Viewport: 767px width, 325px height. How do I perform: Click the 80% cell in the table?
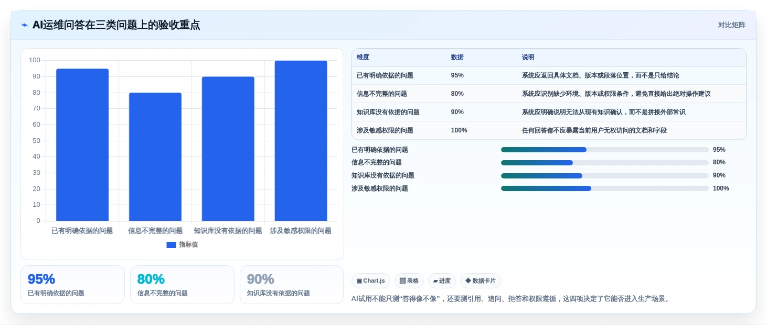click(x=457, y=94)
